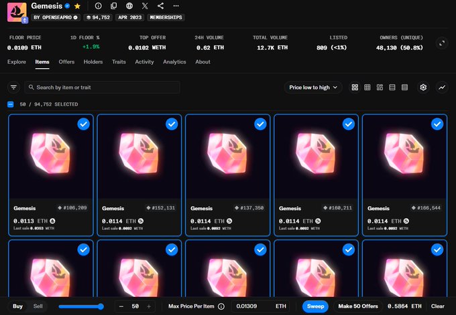This screenshot has width=456, height=315.
Task: Click the 94,752 supply tag
Action: pos(98,17)
